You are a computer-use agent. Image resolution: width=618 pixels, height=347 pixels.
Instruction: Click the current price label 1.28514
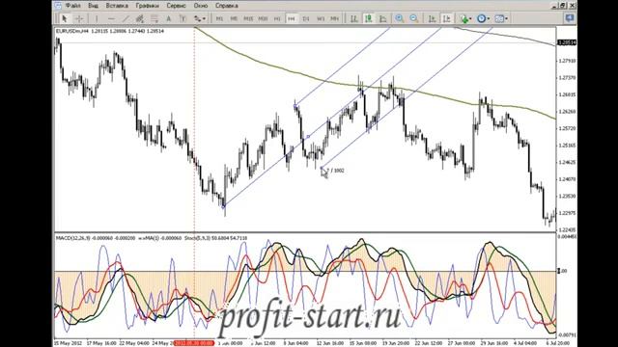(567, 42)
